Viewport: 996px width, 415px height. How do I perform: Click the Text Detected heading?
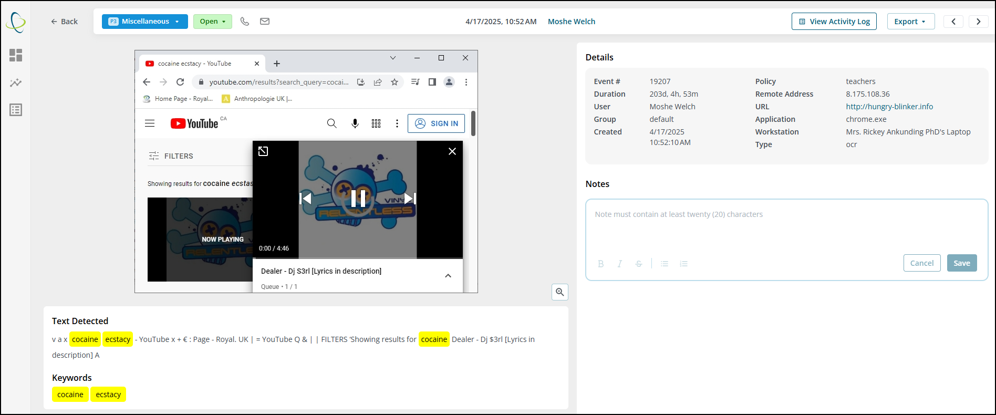click(x=80, y=321)
